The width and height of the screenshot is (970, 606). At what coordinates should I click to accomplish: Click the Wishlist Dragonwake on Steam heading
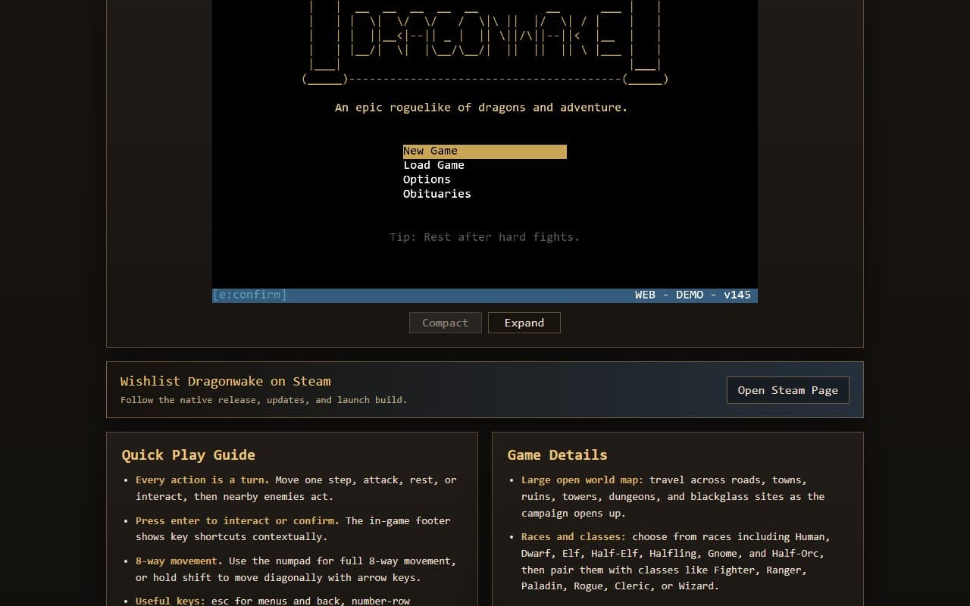[x=225, y=381]
